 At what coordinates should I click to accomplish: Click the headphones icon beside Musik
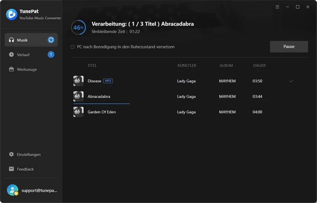(11, 40)
